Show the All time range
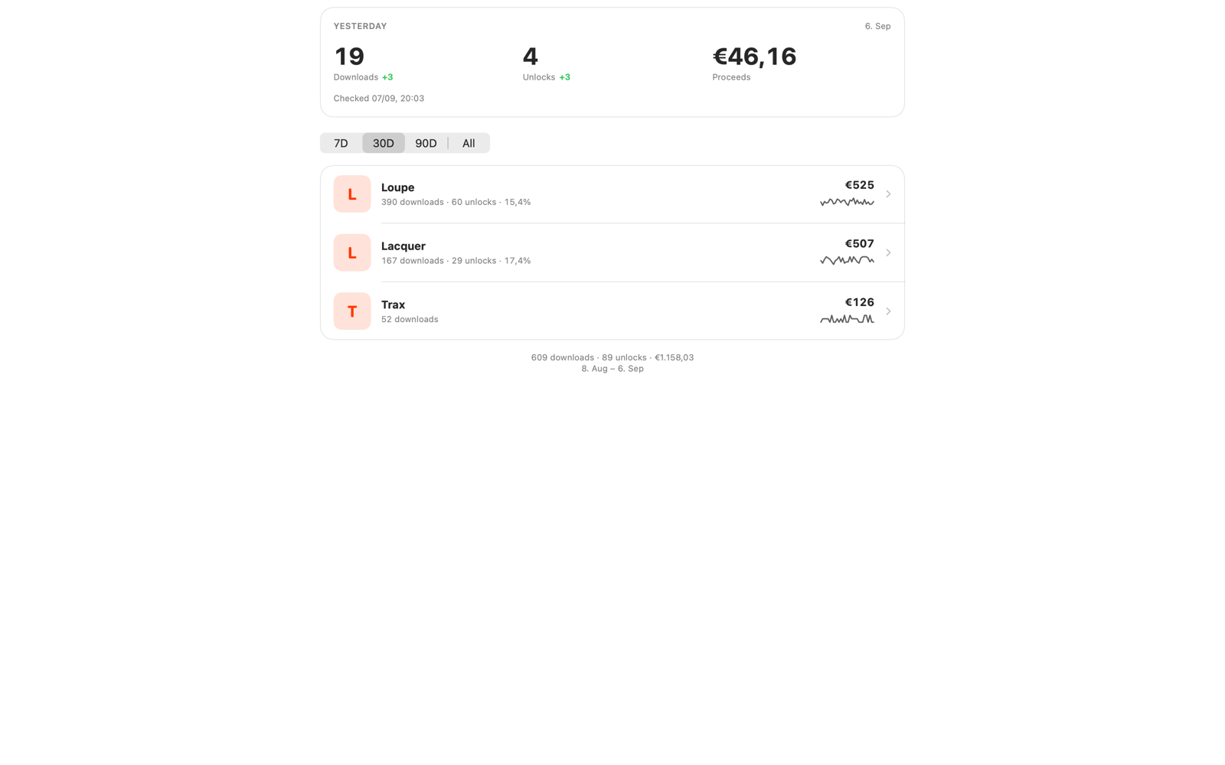This screenshot has width=1225, height=765. (469, 143)
